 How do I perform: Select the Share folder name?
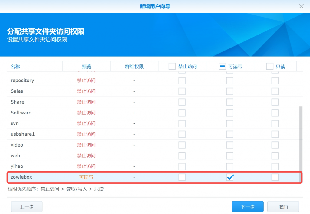17,102
